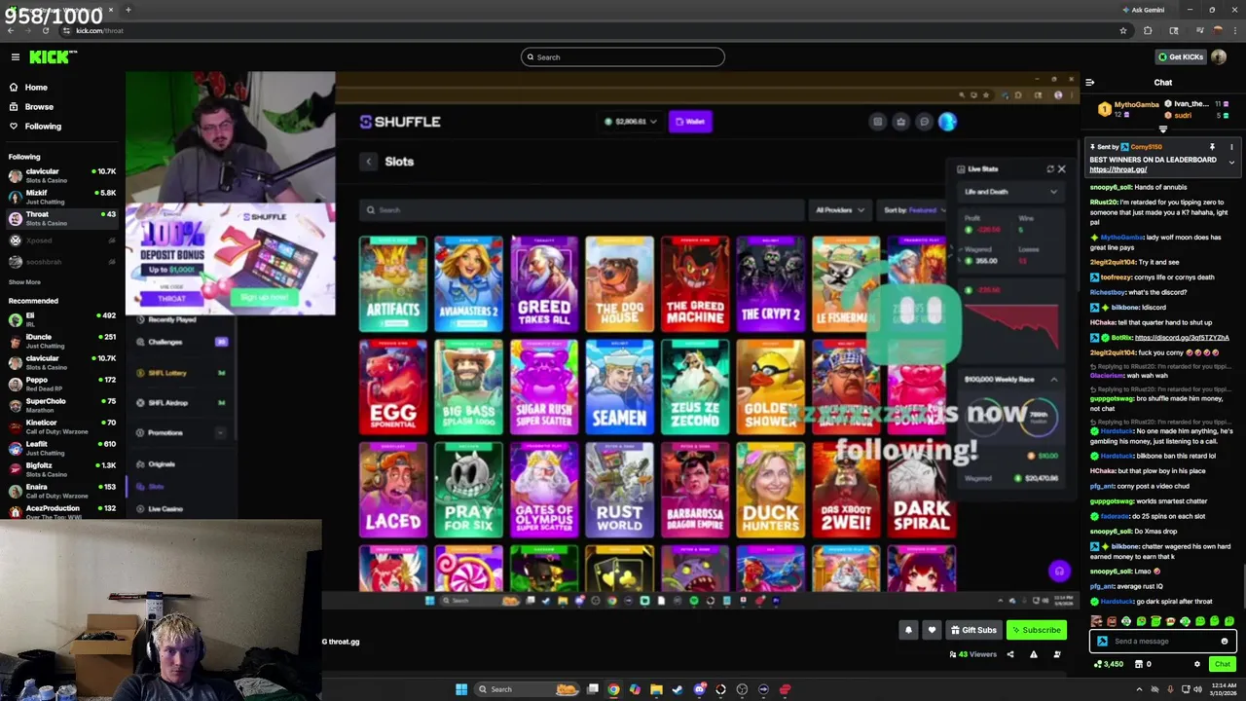1246x701 pixels.
Task: Open Sort by Featured dropdown
Action: coord(913,210)
